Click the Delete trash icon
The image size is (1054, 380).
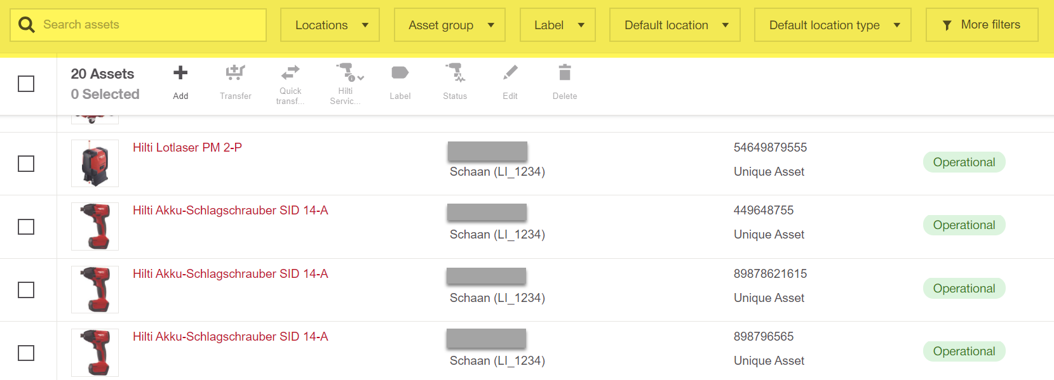click(565, 74)
